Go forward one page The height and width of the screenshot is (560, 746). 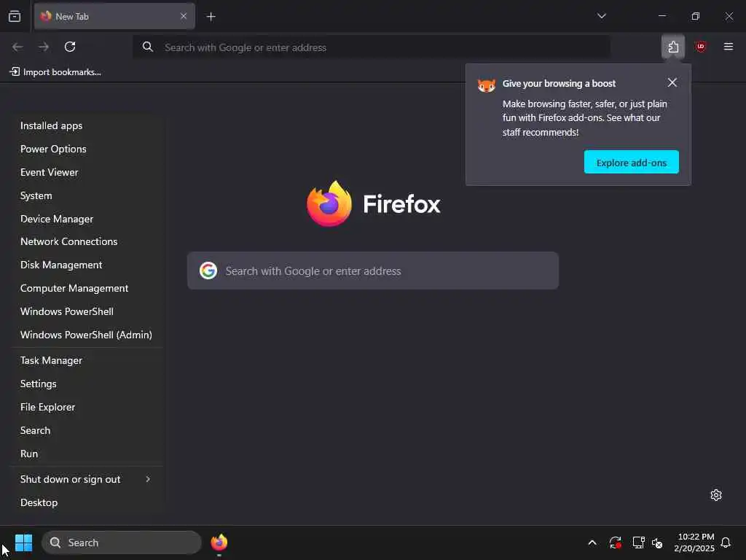point(44,47)
